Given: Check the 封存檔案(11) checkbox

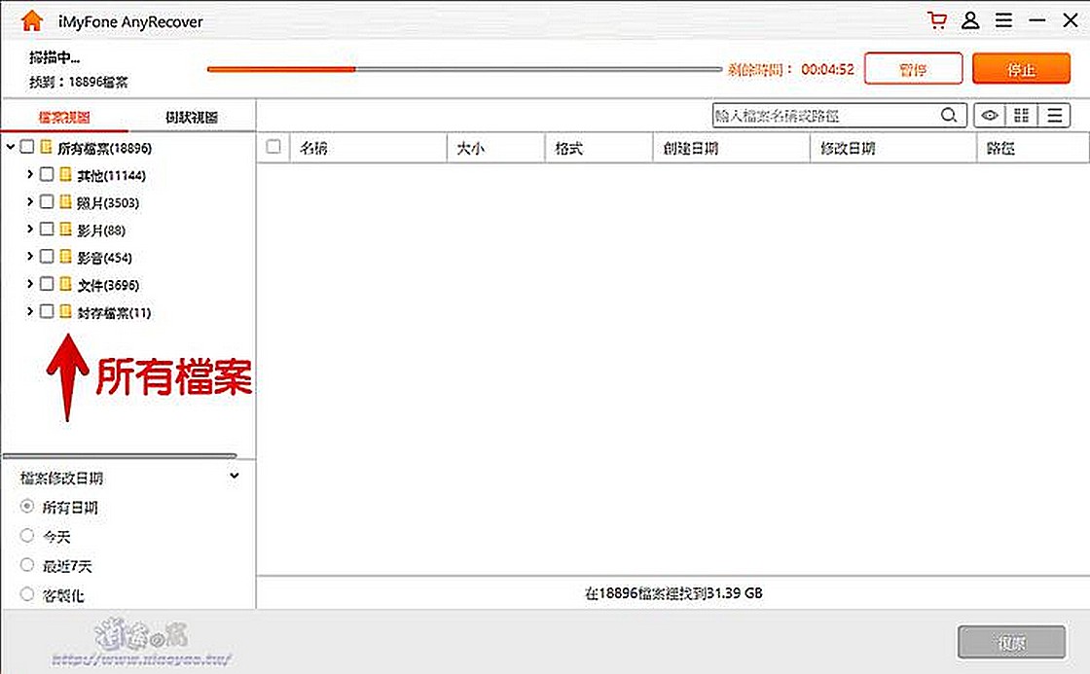Looking at the screenshot, I should (x=47, y=311).
